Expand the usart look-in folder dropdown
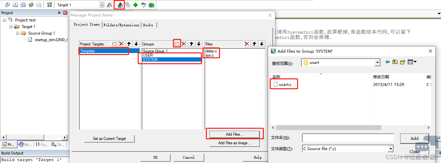This screenshot has width=441, height=163. 377,63
